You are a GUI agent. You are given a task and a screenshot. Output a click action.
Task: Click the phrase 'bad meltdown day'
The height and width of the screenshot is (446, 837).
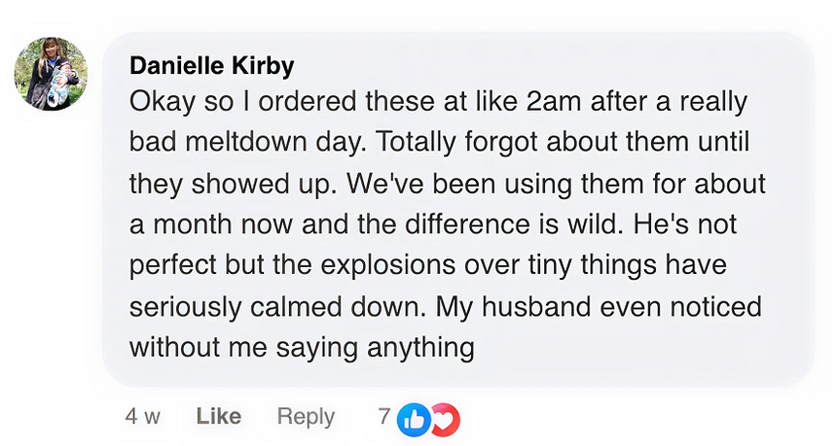[243, 142]
